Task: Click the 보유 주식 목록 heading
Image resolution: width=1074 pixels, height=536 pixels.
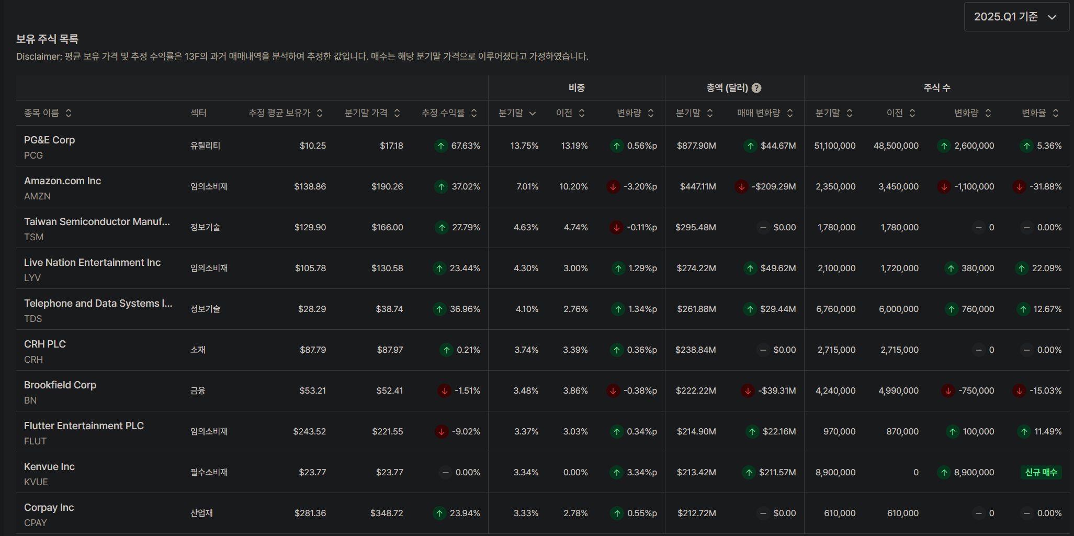Action: (47, 39)
